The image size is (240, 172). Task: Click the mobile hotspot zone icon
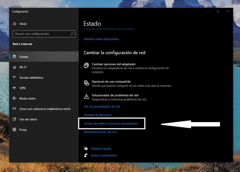[14, 109]
